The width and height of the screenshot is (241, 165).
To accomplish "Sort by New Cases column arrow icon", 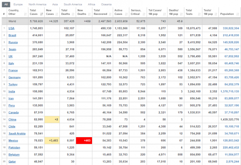I will (x=57, y=14).
